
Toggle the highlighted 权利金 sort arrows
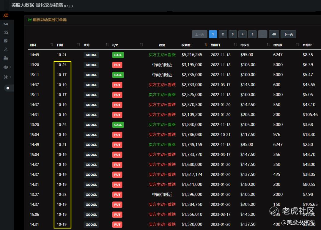[x=206, y=44]
